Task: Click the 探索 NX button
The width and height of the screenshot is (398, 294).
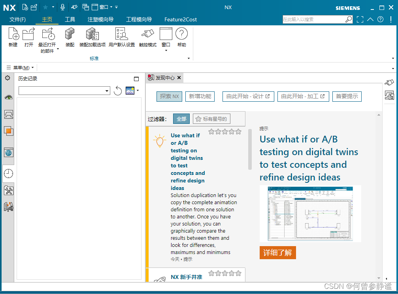Action: click(169, 96)
